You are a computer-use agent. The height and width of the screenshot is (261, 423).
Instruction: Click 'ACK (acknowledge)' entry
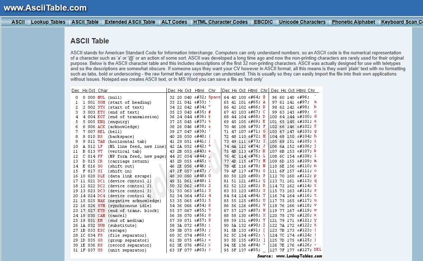point(118,127)
